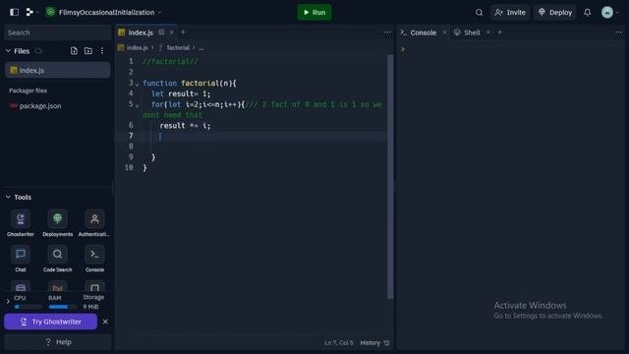Click Ln 7, Col 5 status text
The image size is (629, 354).
tap(339, 343)
